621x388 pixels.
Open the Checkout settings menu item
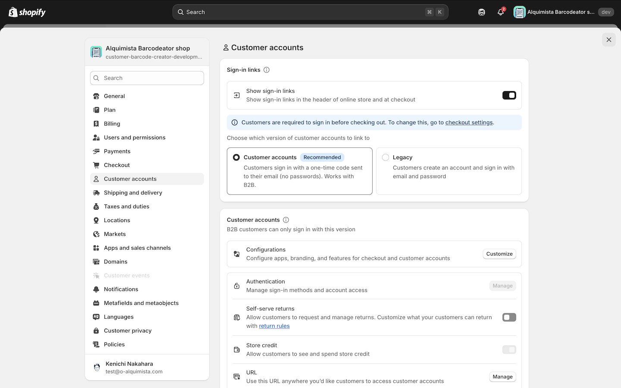pyautogui.click(x=117, y=165)
